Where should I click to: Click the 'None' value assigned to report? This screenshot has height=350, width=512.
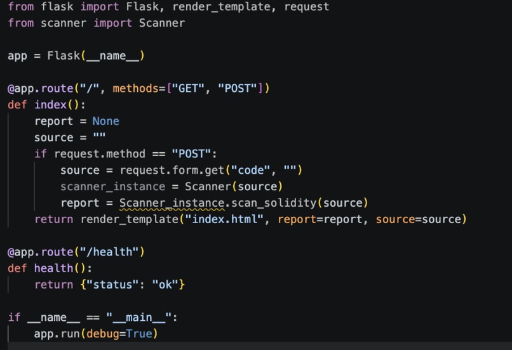(x=106, y=121)
